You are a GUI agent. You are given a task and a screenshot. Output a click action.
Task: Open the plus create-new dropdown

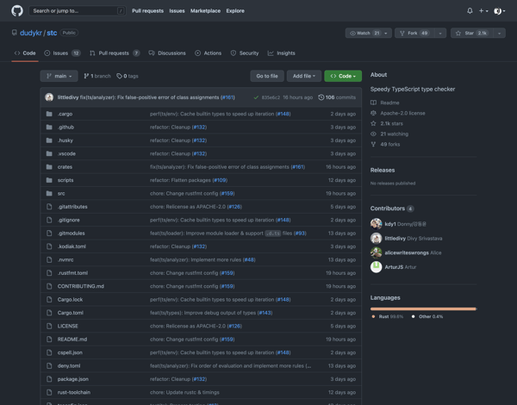(x=483, y=11)
